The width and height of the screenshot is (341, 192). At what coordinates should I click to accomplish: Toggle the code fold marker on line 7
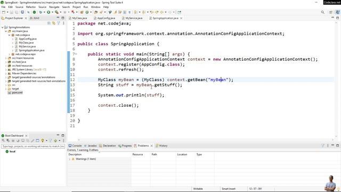(x=76, y=54)
